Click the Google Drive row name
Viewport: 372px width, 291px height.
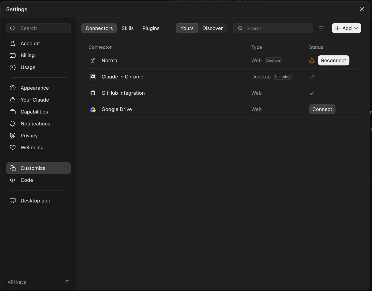pos(117,109)
